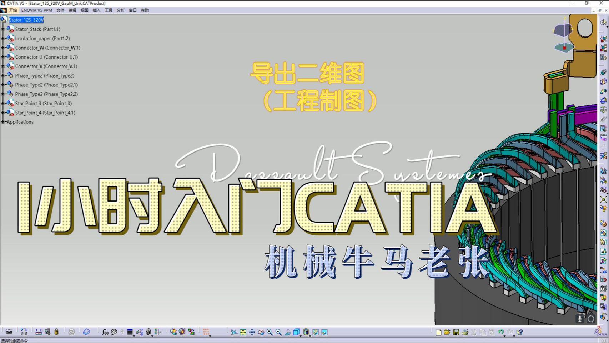Click the Undo arrow icon

[x=500, y=332]
